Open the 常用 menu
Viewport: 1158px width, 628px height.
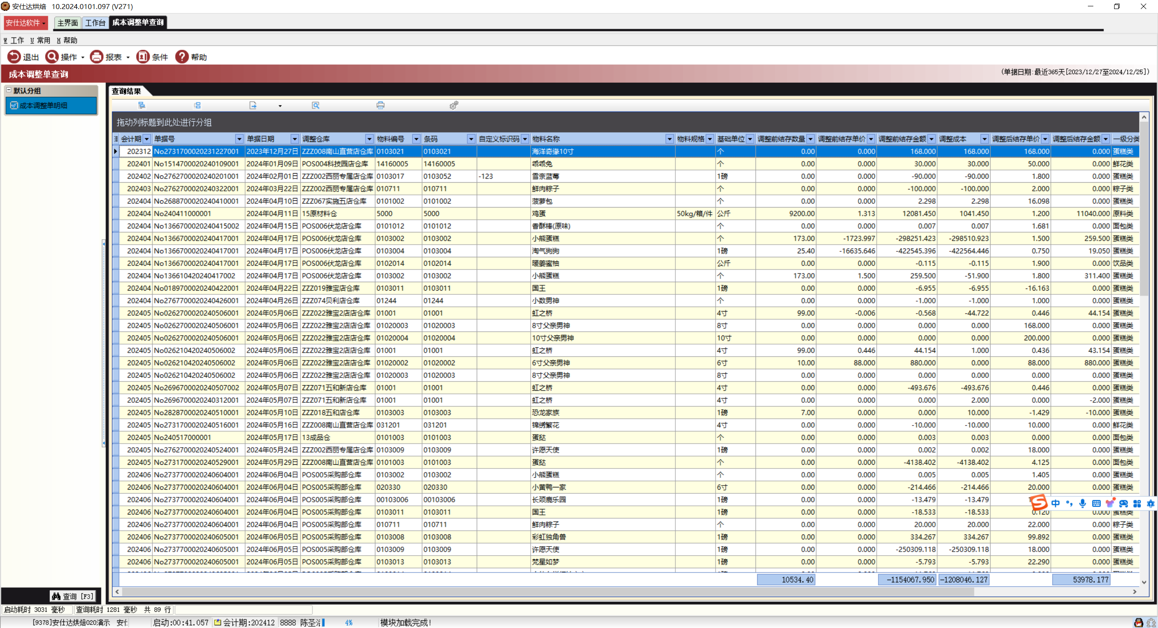[41, 40]
